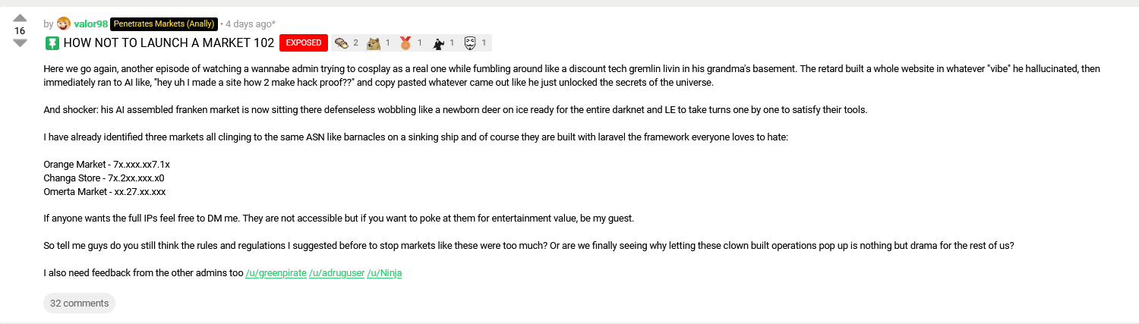Image resolution: width=1139 pixels, height=324 pixels.
Task: Open the post titled HOW NOT TO LAUNCH A MARKET 102
Action: point(169,43)
